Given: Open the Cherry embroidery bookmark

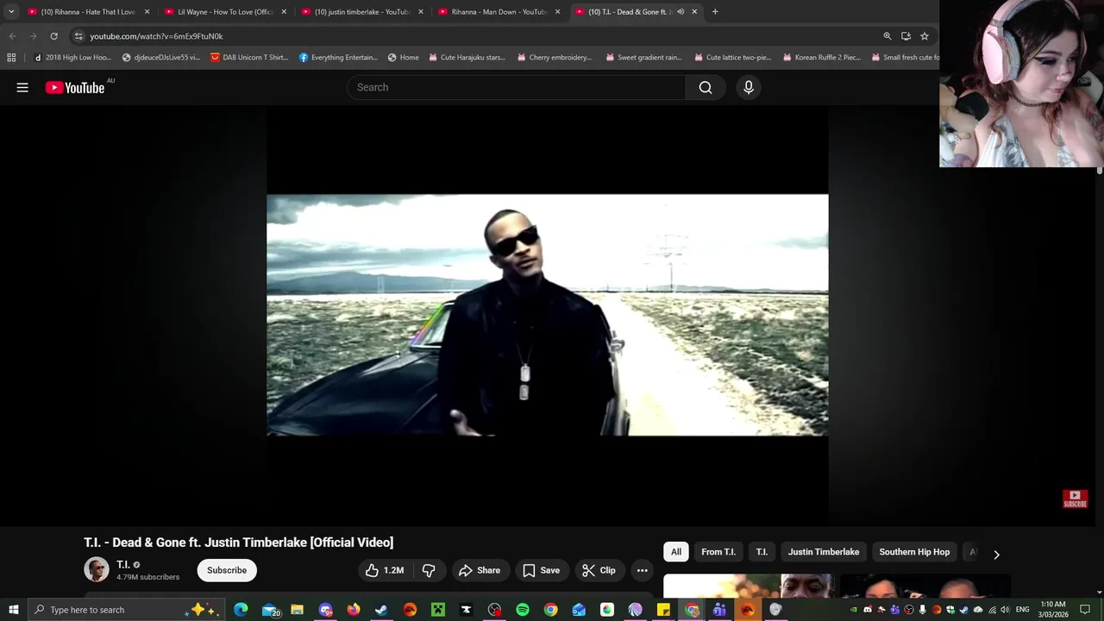Looking at the screenshot, I should coord(555,58).
